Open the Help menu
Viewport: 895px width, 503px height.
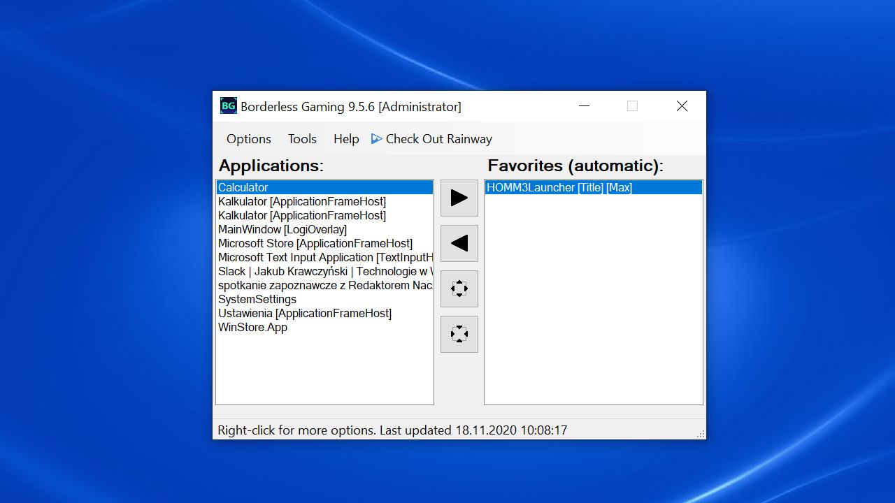coord(346,139)
